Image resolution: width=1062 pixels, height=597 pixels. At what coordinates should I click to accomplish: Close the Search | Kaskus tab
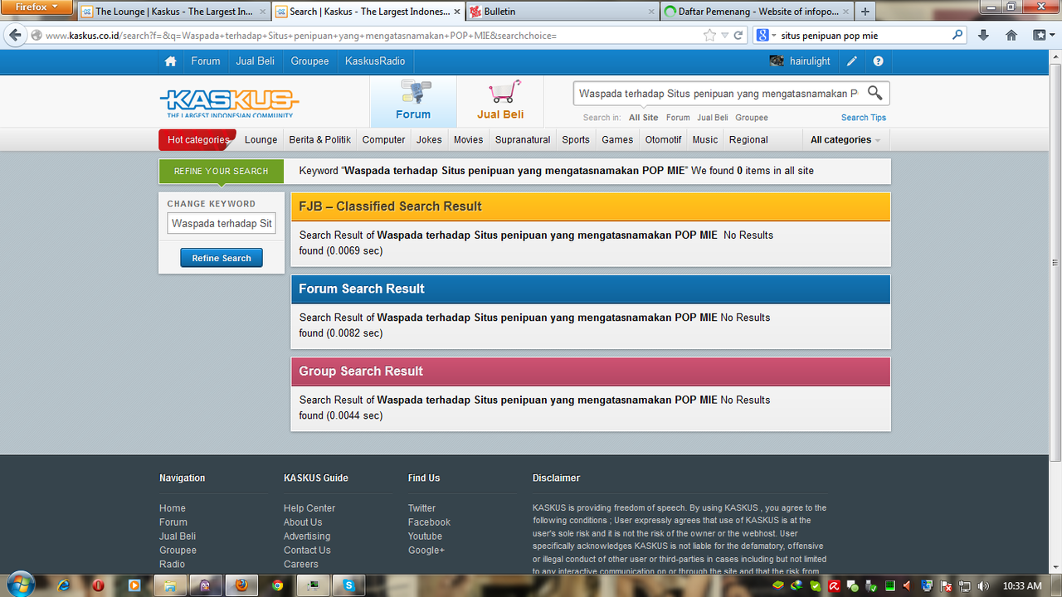457,12
